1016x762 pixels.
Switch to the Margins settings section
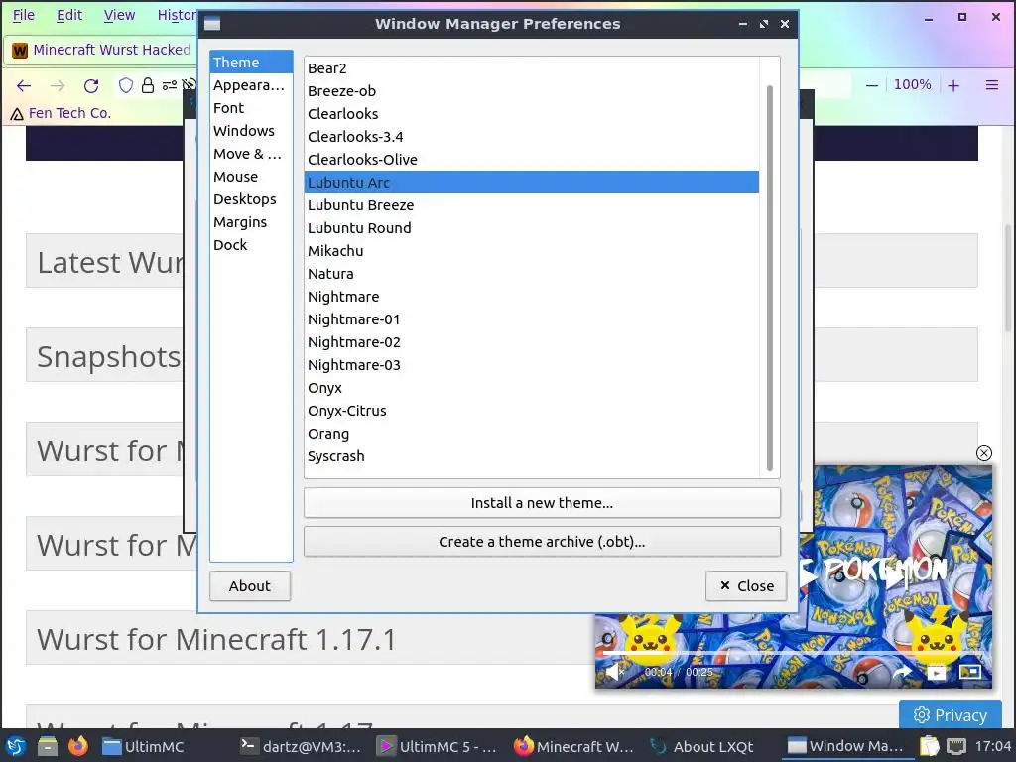251,222
